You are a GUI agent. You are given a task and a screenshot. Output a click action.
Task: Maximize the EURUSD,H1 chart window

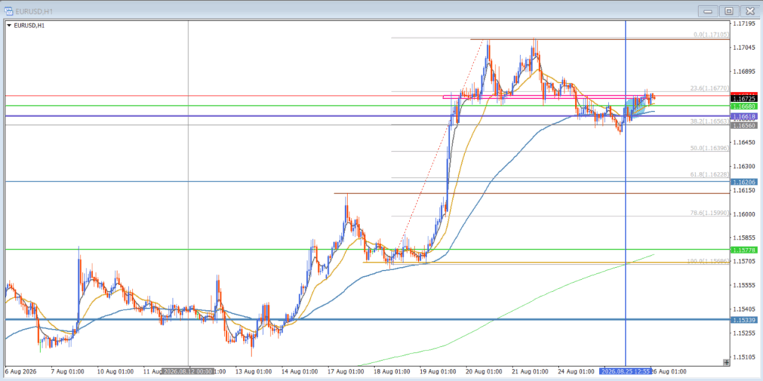(x=729, y=11)
